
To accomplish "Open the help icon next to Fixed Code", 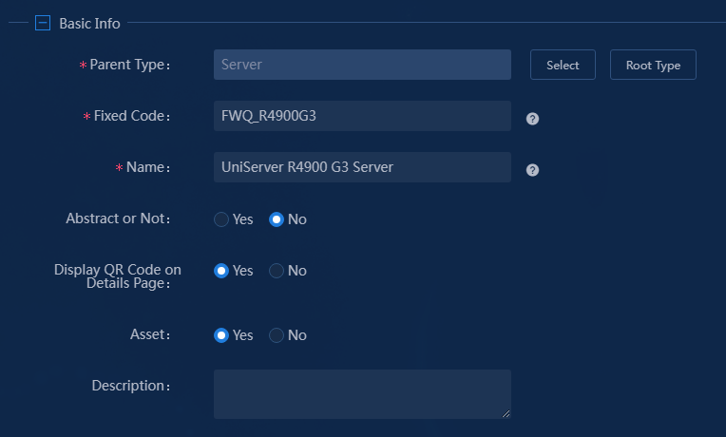I will 532,119.
